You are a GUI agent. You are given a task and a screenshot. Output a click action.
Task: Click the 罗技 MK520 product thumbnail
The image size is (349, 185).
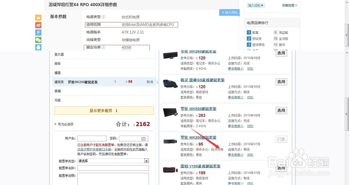tap(170, 112)
